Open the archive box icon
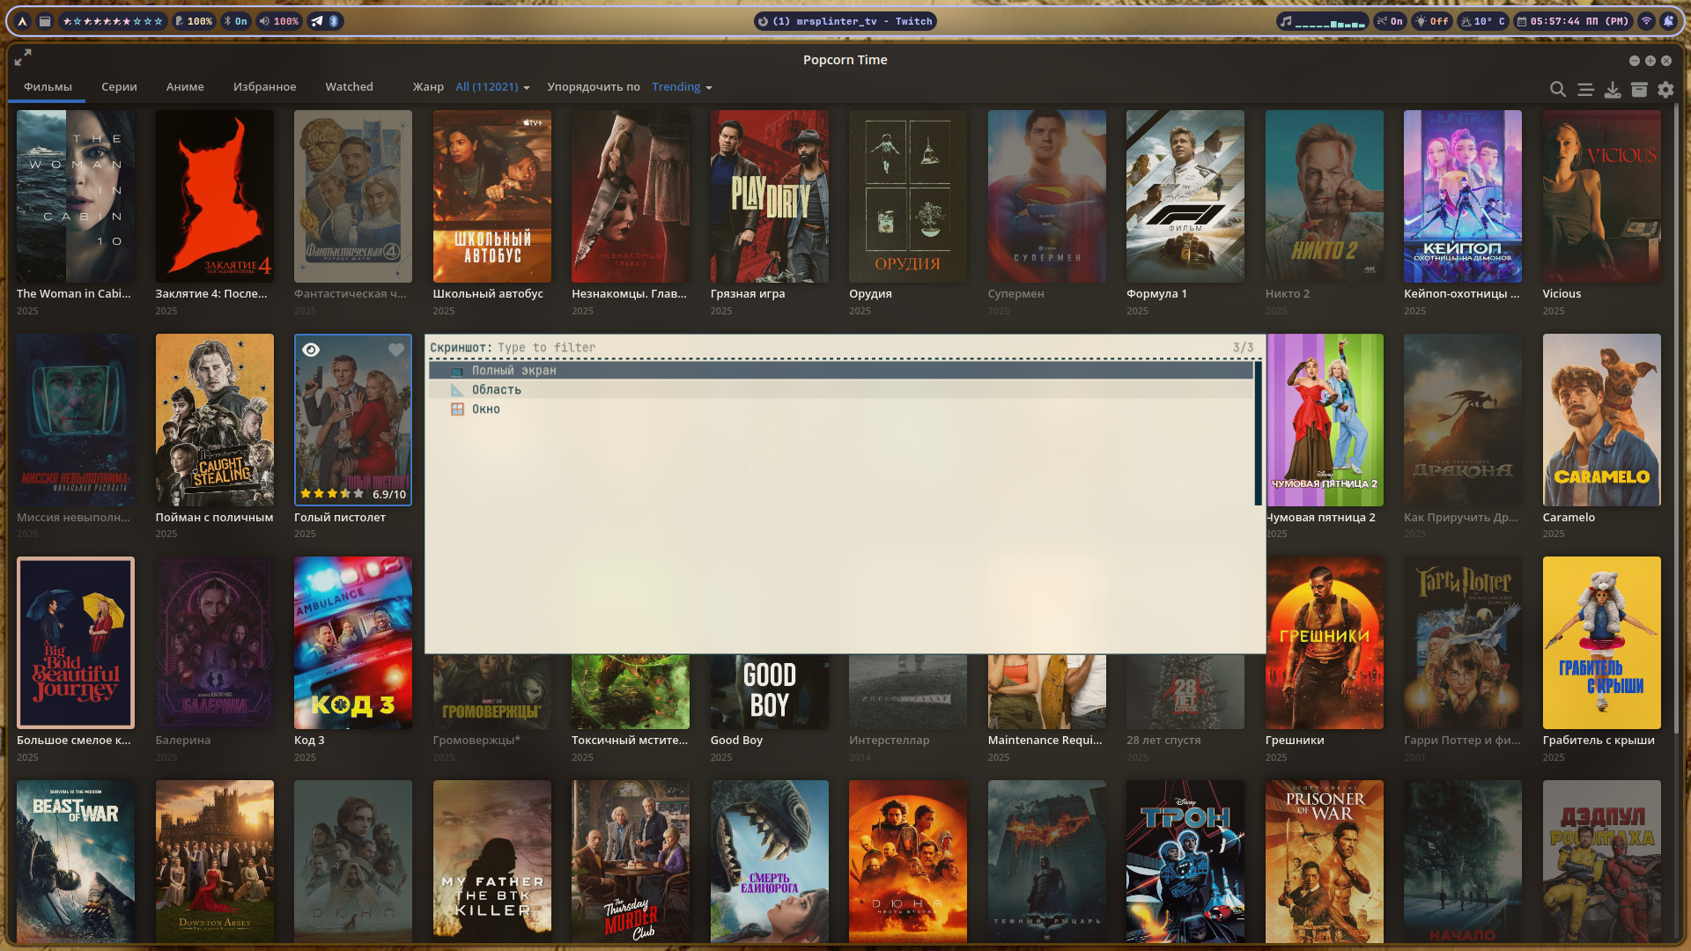Viewport: 1691px width, 951px height. (x=1639, y=89)
